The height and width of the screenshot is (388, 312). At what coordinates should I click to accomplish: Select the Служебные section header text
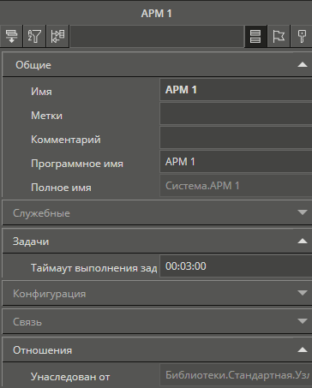pyautogui.click(x=41, y=213)
